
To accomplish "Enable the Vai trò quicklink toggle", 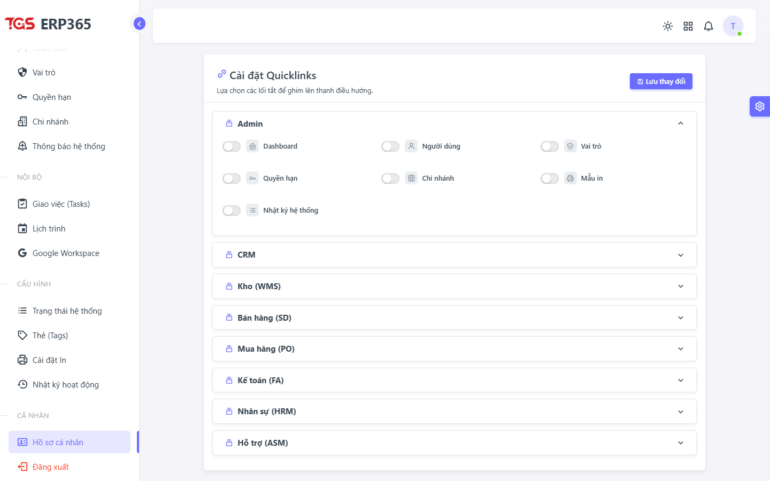I will click(x=550, y=146).
